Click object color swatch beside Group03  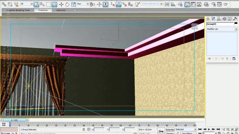coord(236,23)
